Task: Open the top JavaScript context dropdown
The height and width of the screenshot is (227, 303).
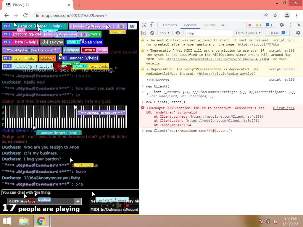Action: coord(165,33)
